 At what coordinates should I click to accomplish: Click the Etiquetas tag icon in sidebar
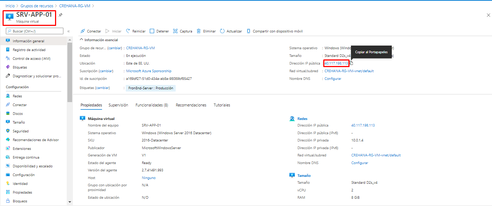8,67
